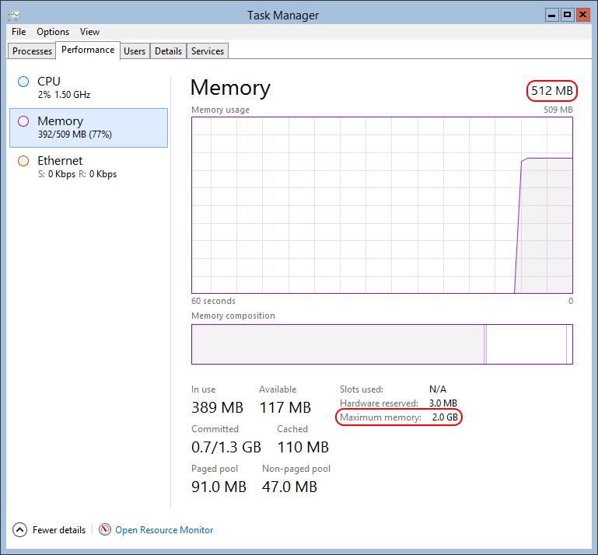598x555 pixels.
Task: Open the Details tab
Action: (x=168, y=51)
